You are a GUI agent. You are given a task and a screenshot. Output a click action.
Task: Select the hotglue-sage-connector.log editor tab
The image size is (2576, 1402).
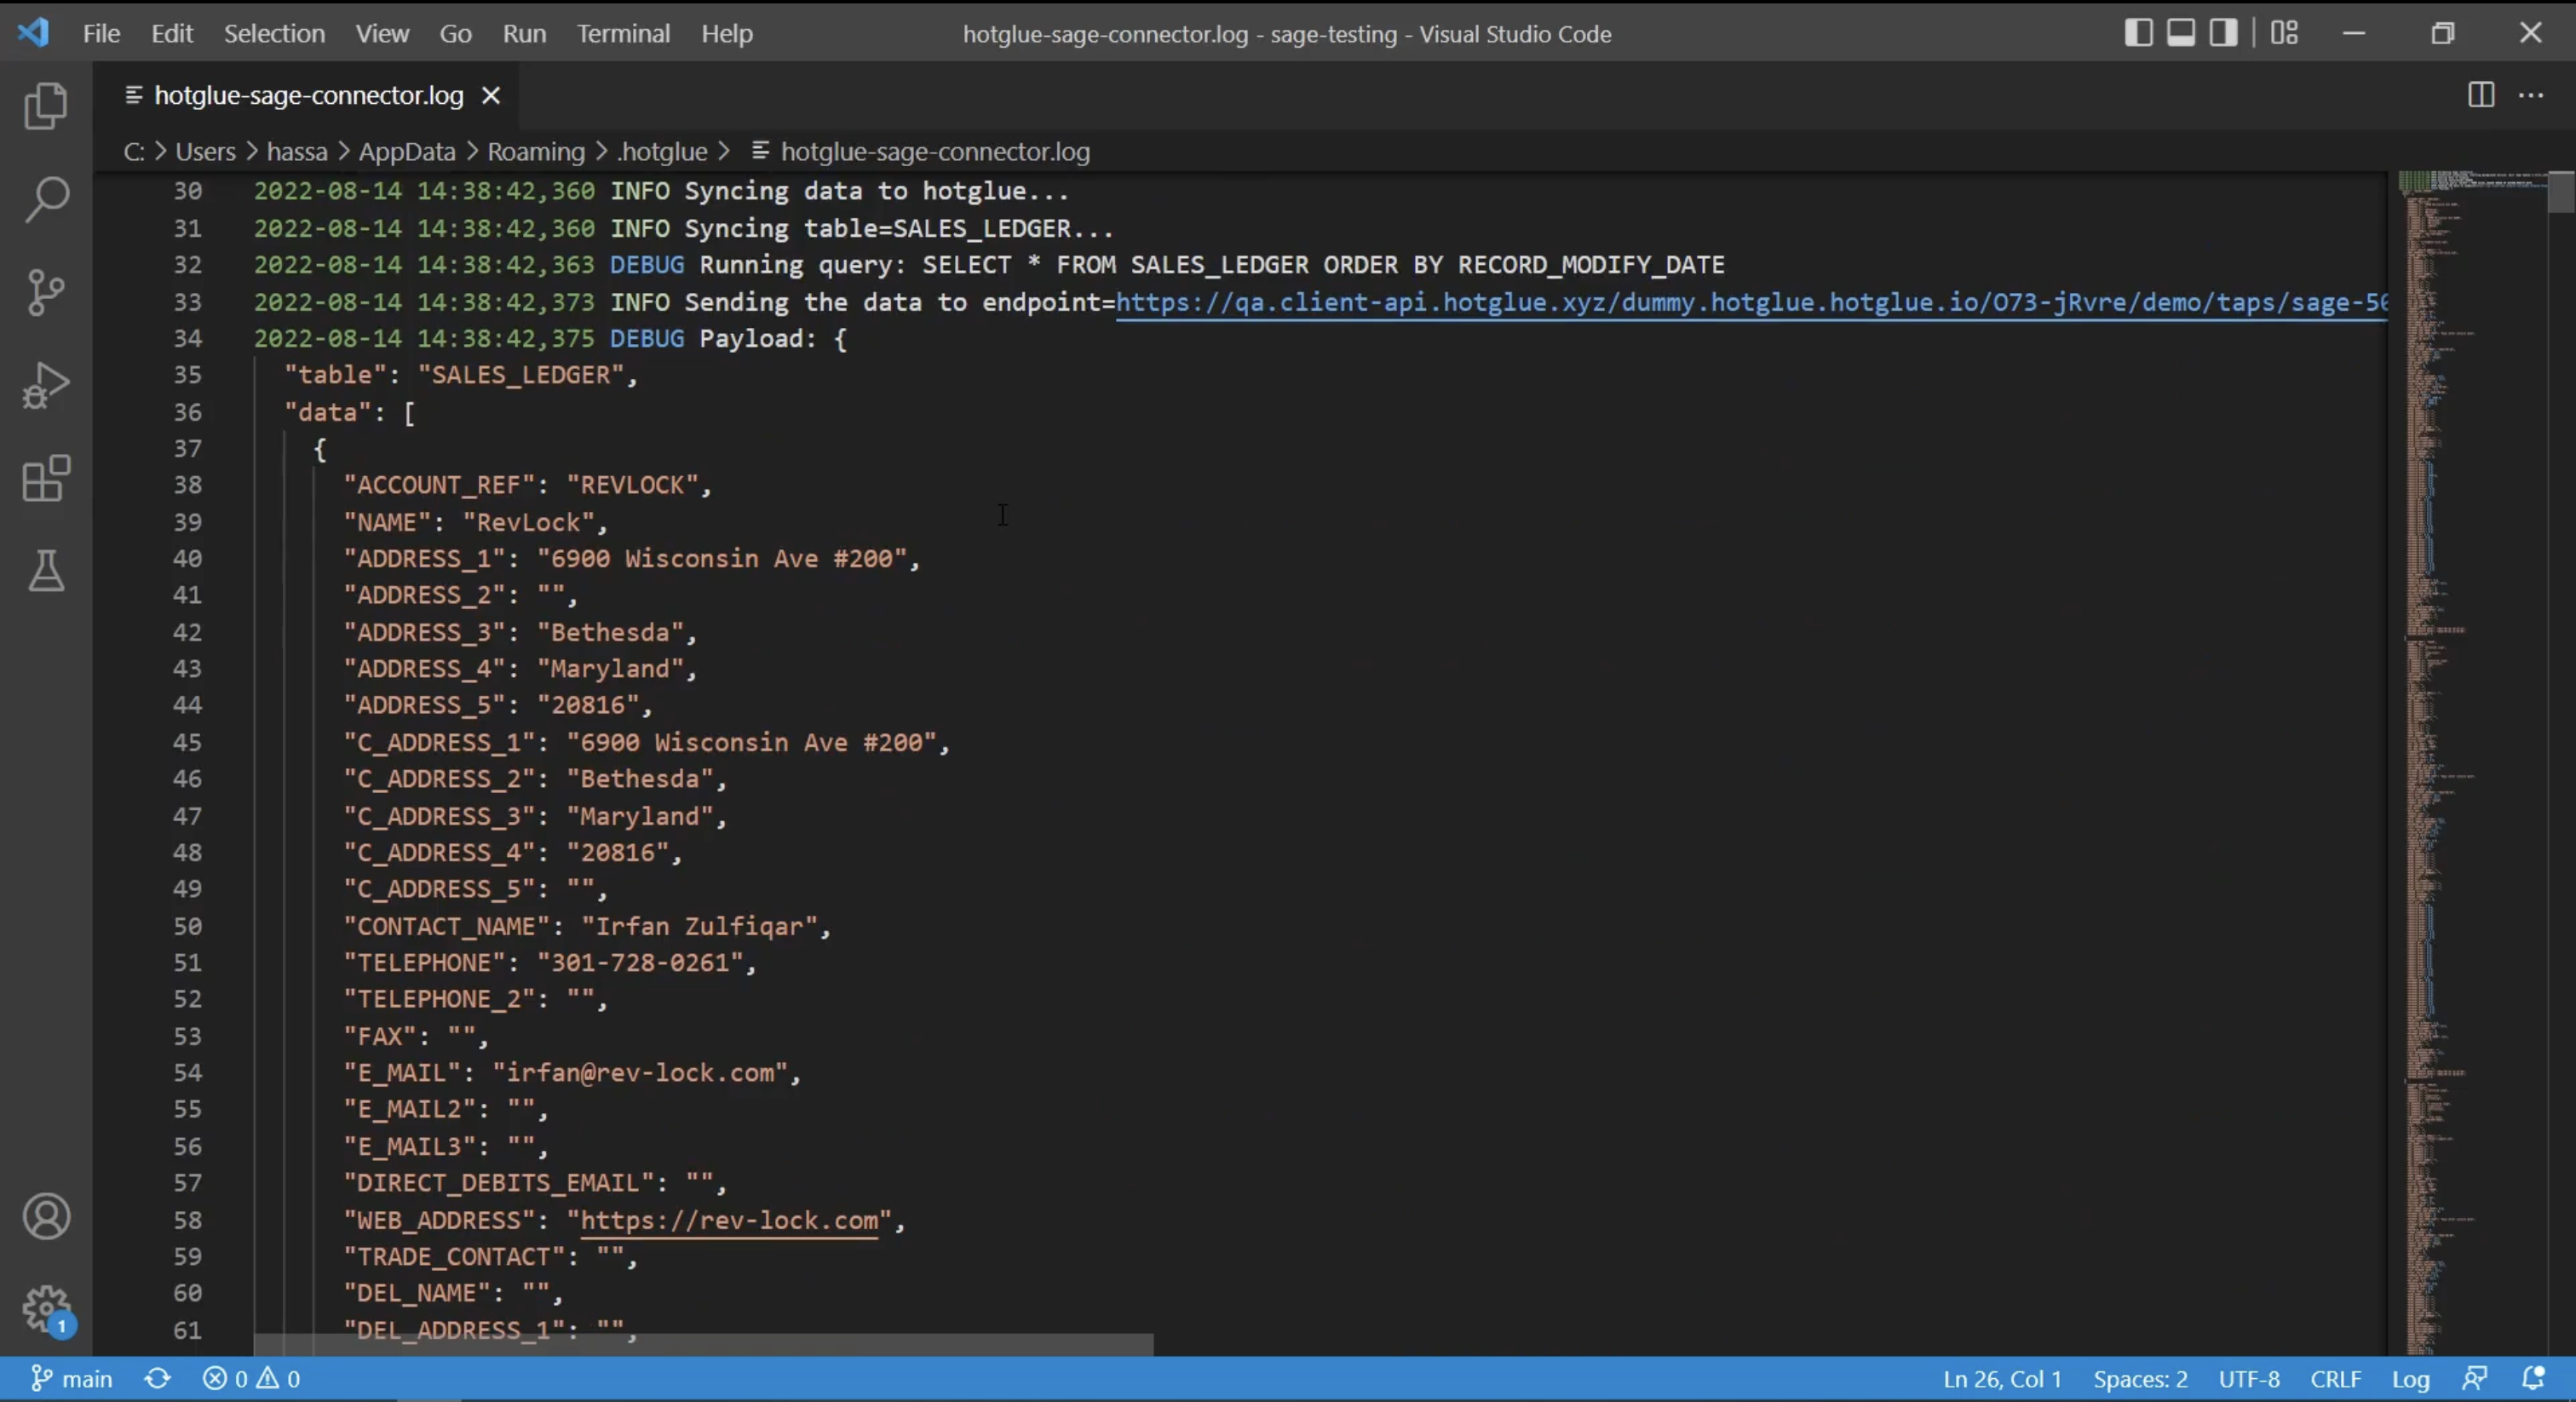tap(308, 95)
